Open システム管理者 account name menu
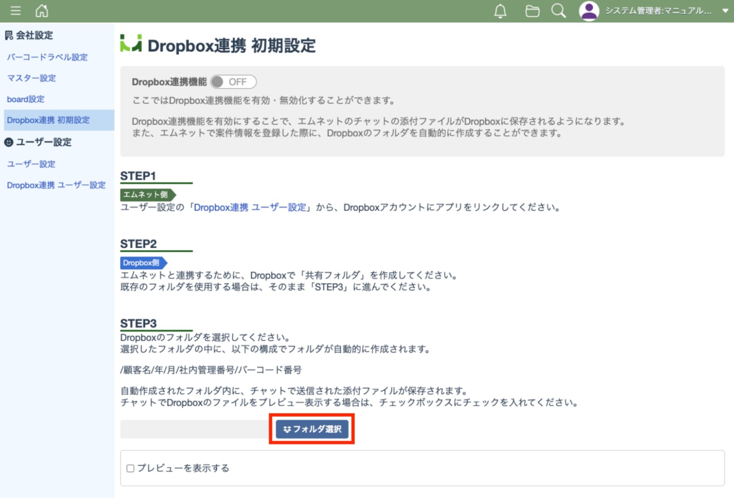The height and width of the screenshot is (498, 734). click(658, 11)
